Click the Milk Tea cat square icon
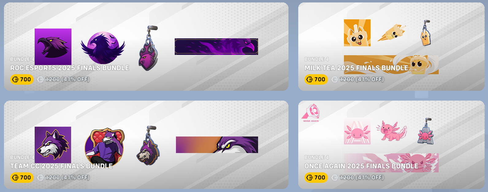Screen dimensions: 488x192 357,33
